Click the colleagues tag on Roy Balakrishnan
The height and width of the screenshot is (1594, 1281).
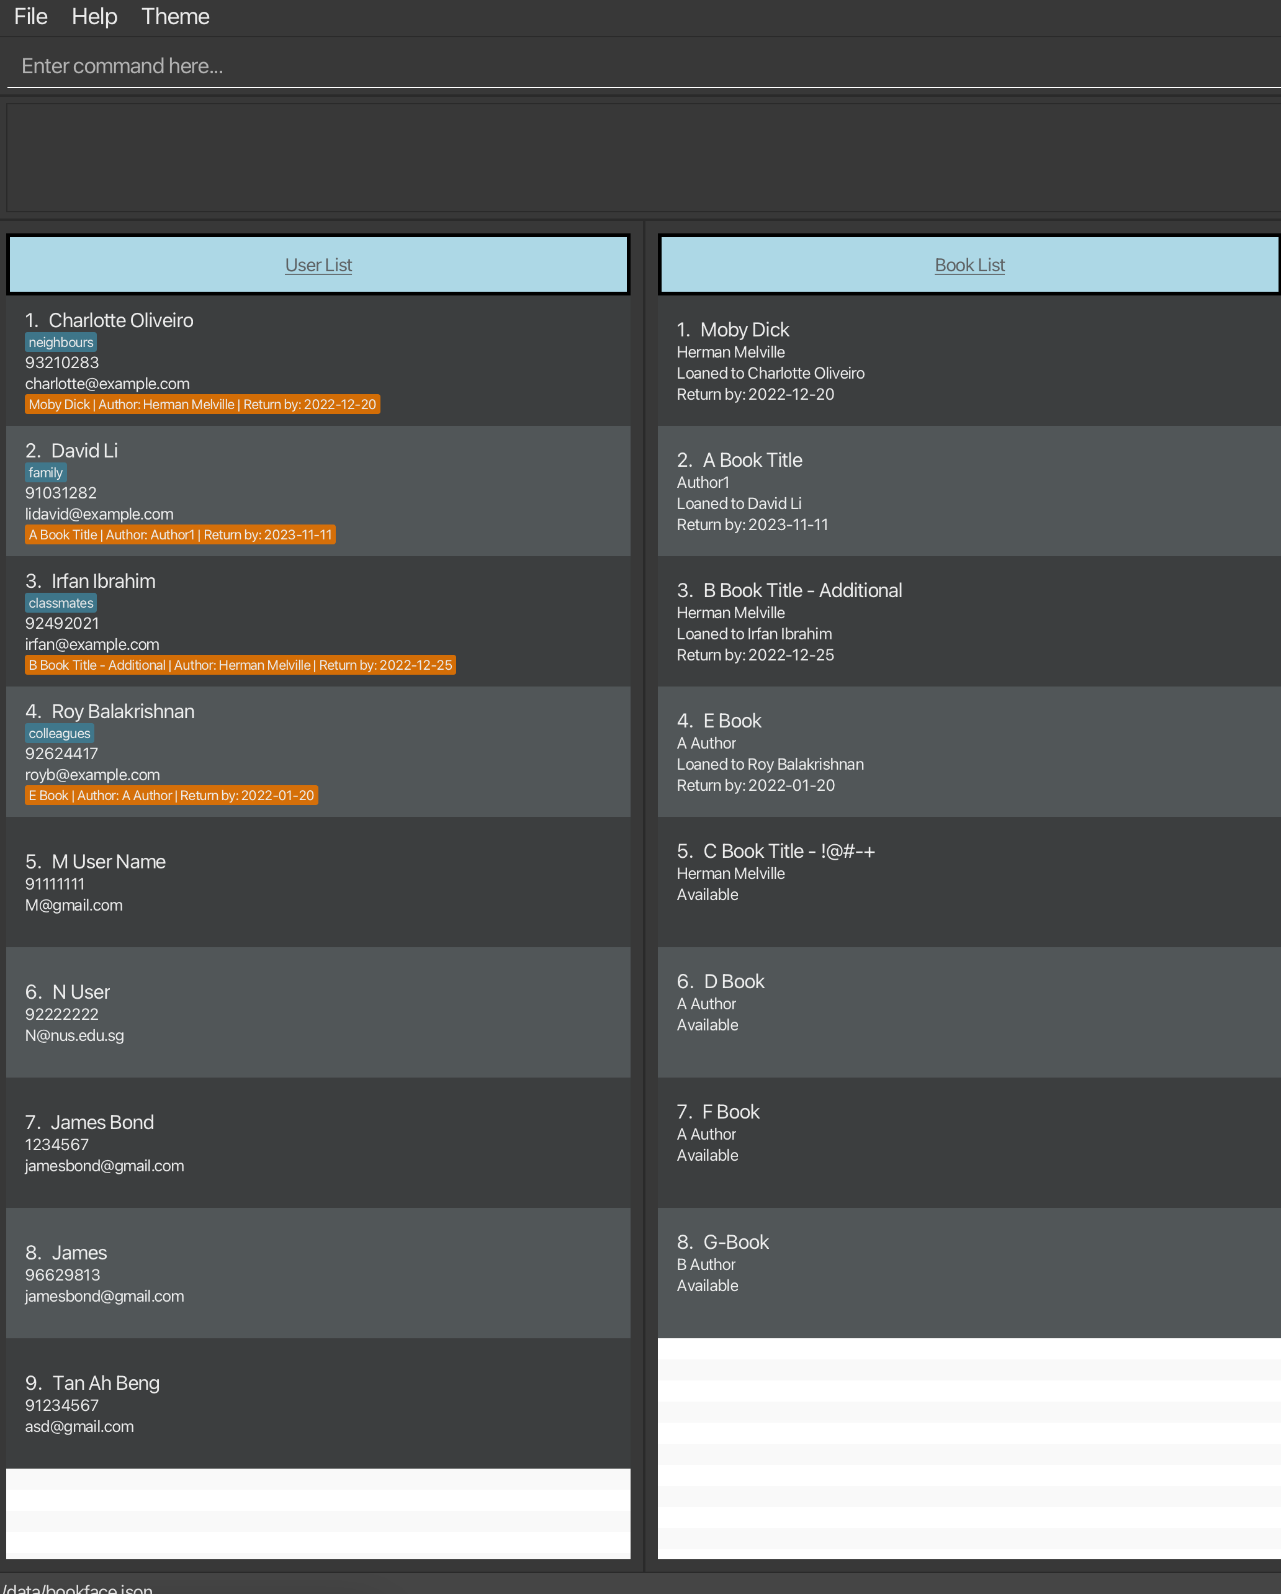(x=59, y=734)
